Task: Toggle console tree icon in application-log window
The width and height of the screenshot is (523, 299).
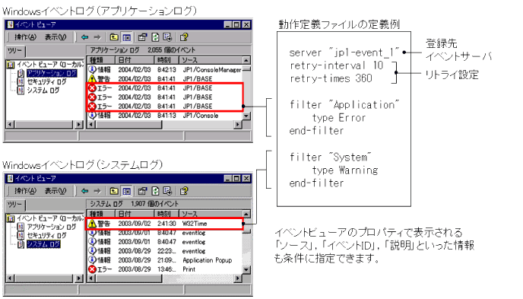Action: pyautogui.click(x=126, y=37)
